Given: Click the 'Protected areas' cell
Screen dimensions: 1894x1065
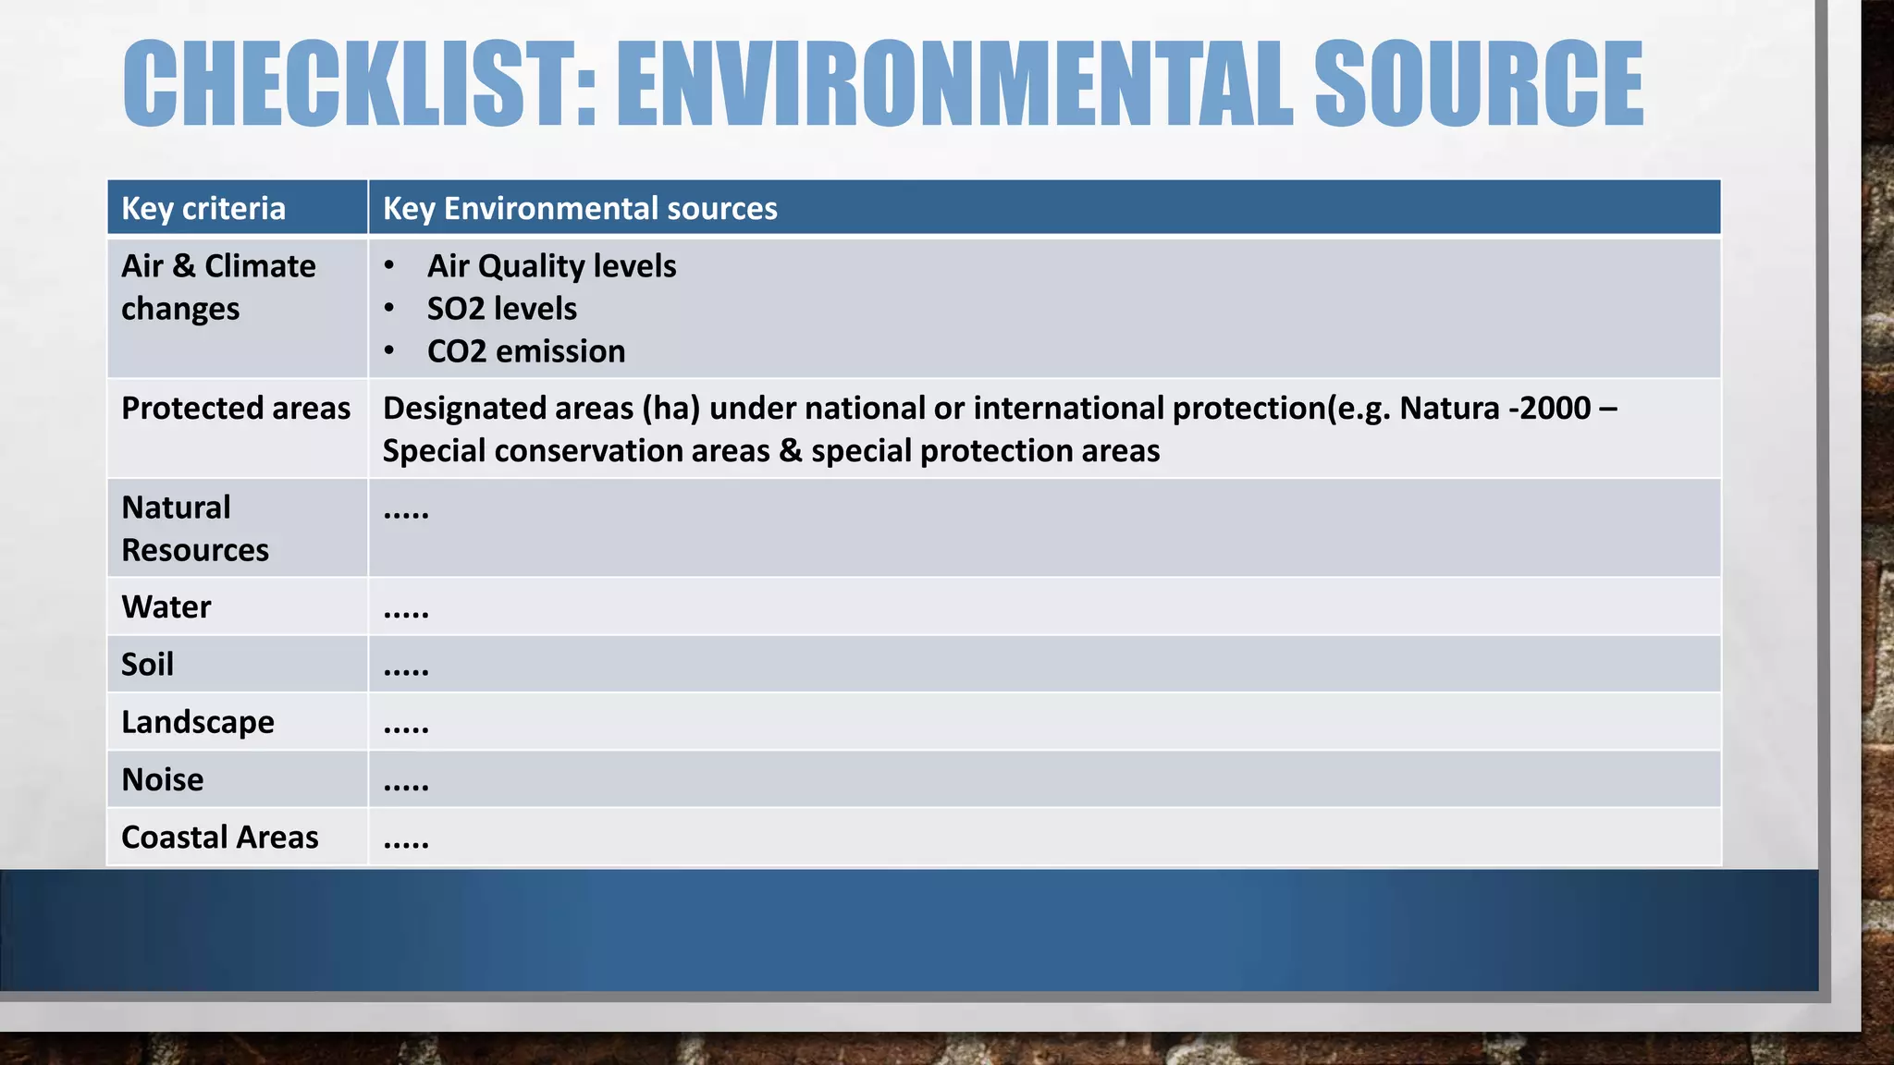Looking at the screenshot, I should pyautogui.click(x=238, y=429).
